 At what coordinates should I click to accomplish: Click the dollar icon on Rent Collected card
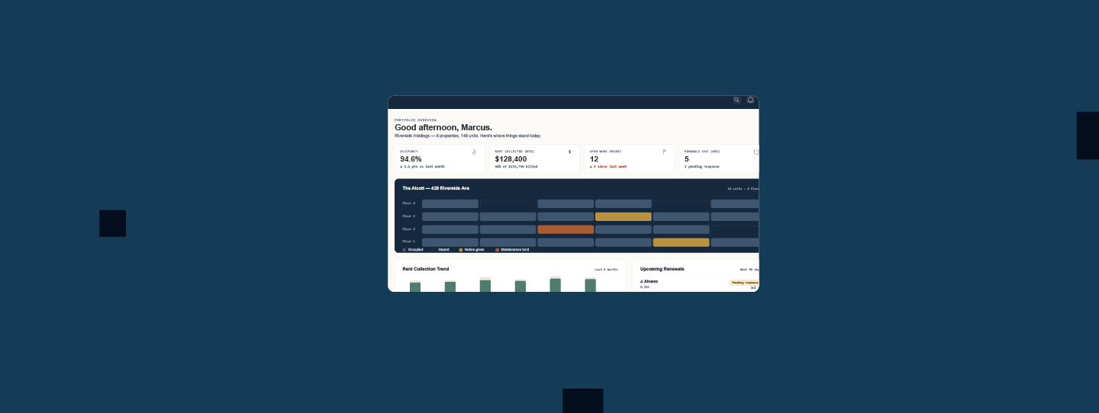(x=569, y=152)
